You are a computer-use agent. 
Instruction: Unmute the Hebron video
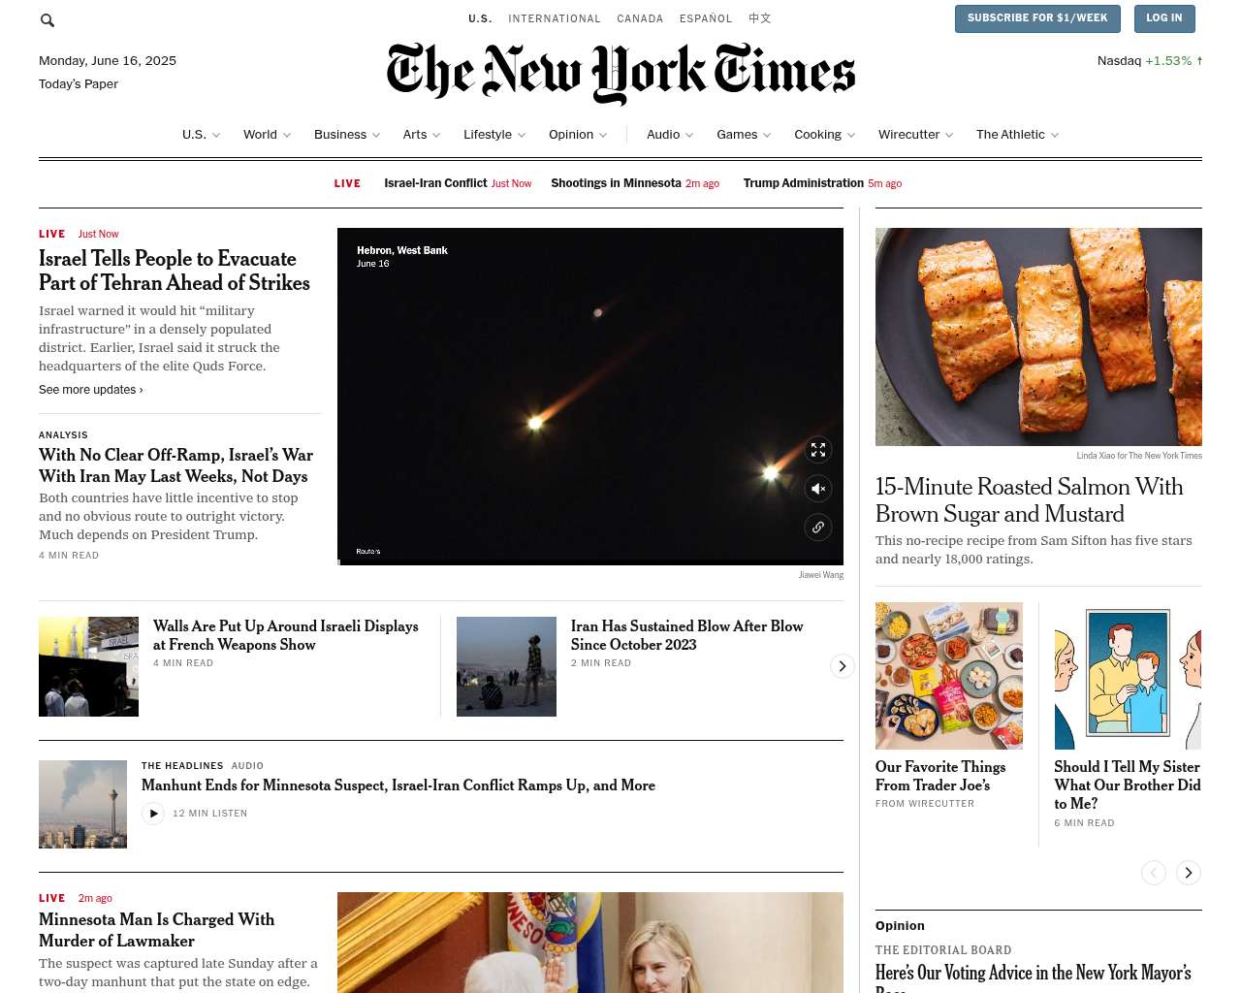point(818,489)
